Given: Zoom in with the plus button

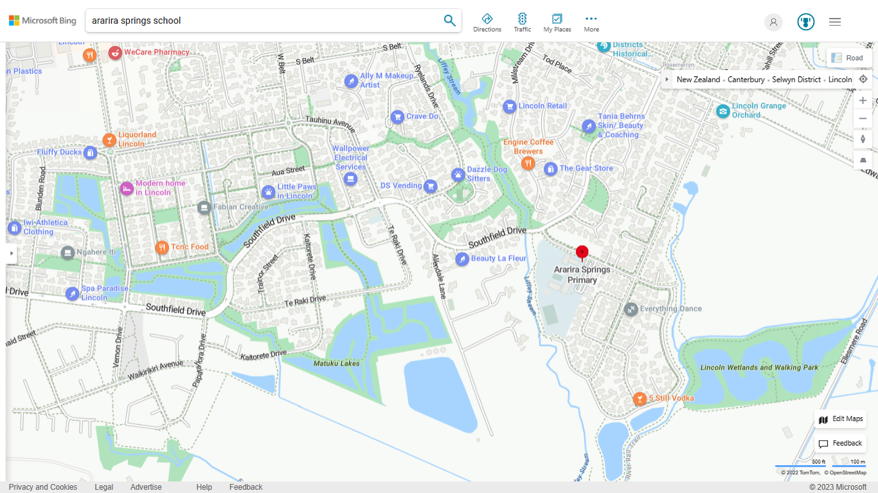Looking at the screenshot, I should [x=863, y=100].
